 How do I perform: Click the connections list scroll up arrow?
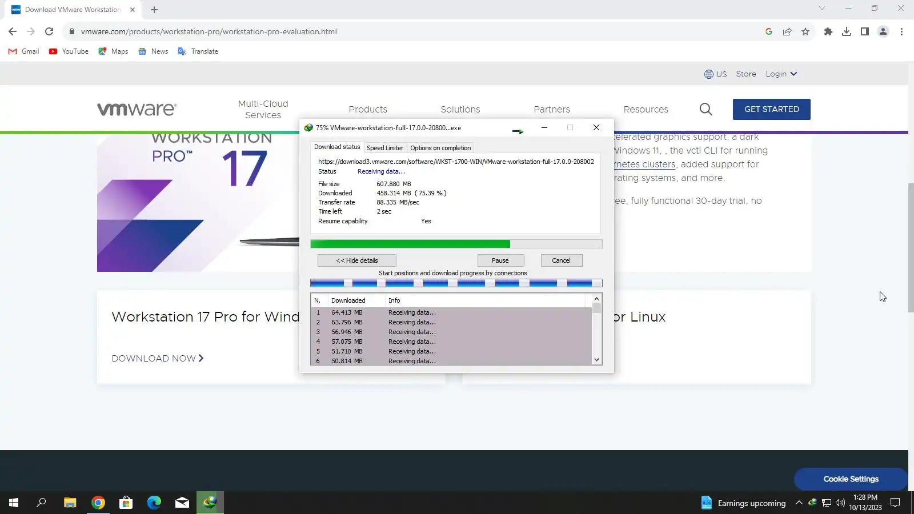[x=596, y=299]
